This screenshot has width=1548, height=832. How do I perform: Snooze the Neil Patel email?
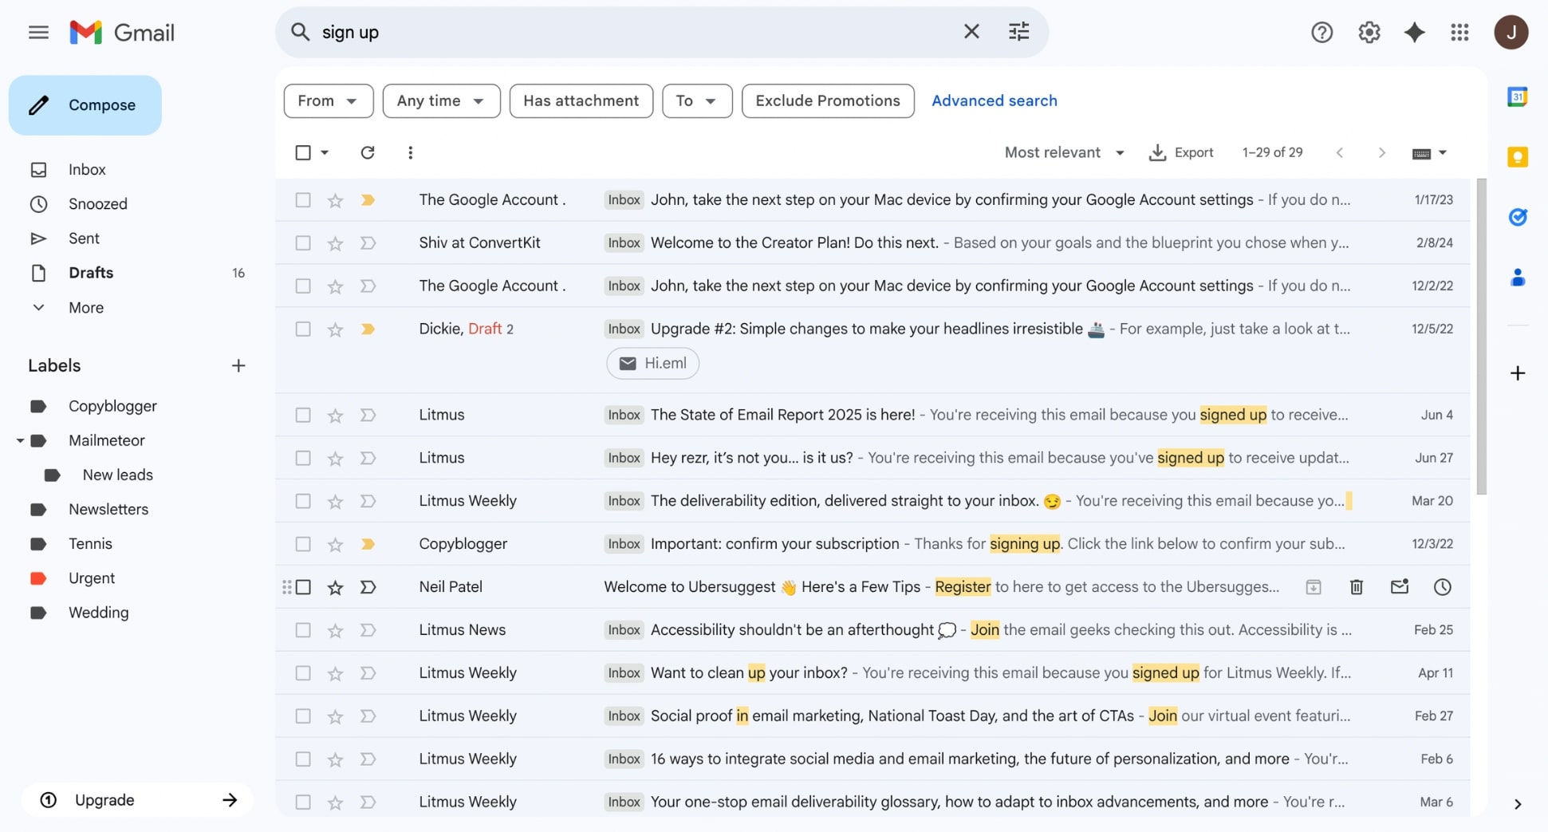click(x=1442, y=586)
